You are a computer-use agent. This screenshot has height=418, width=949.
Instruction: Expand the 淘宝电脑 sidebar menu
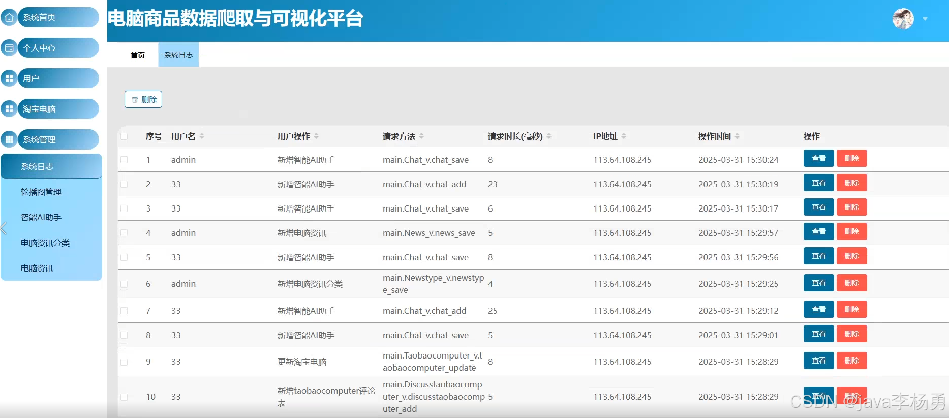click(x=58, y=109)
